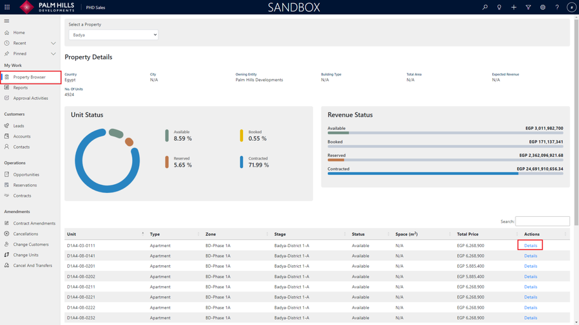
Task: Click the plus new record icon
Action: [514, 8]
